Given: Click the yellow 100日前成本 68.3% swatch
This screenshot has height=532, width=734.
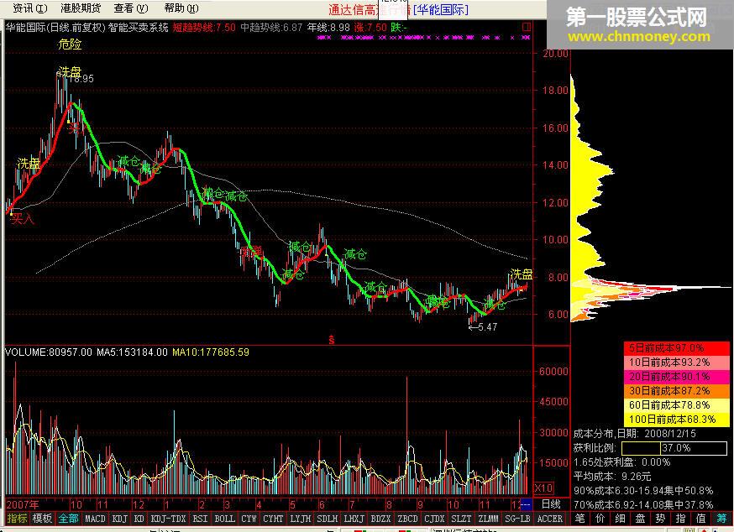Looking at the screenshot, I should pos(676,420).
